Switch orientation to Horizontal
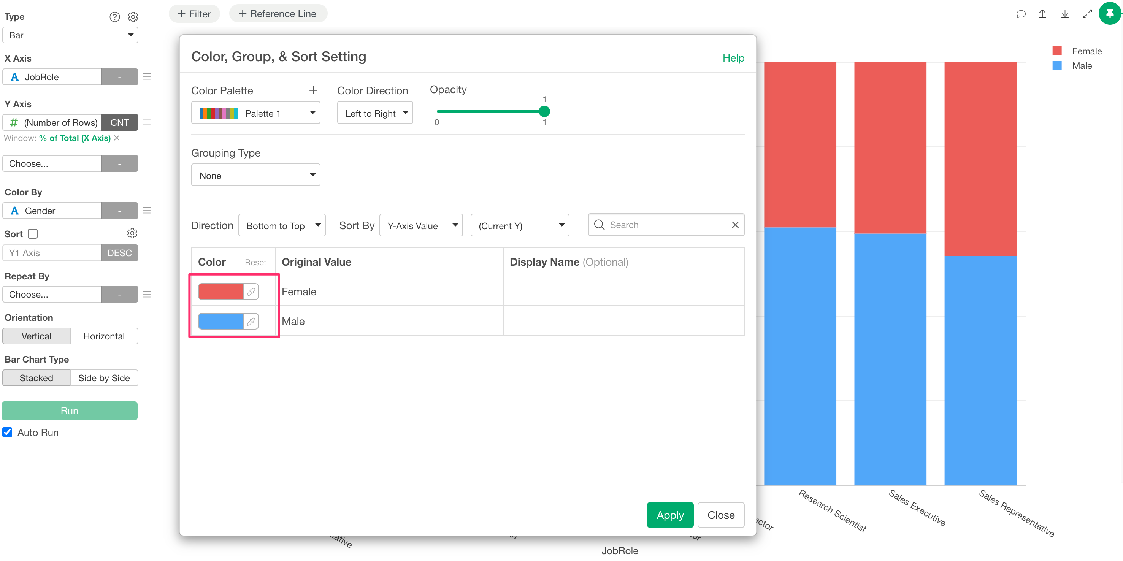 (104, 336)
